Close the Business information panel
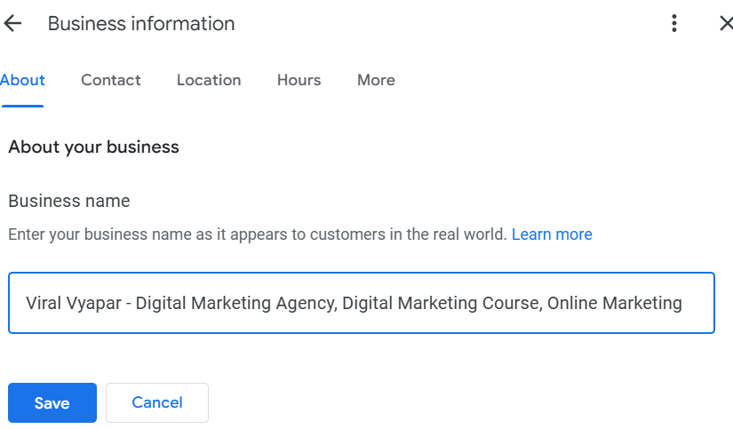Viewport: 733px width, 429px height. (x=726, y=23)
